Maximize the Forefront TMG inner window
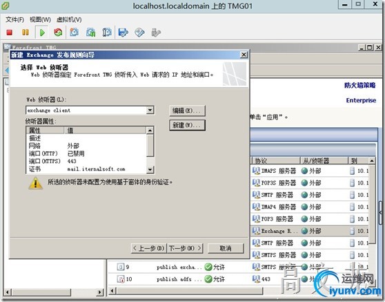The height and width of the screenshot is (302, 385). pos(370,48)
